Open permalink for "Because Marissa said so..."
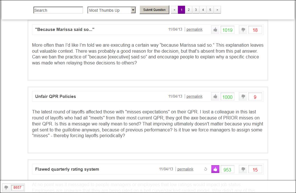This screenshot has width=296, height=193. (194, 29)
